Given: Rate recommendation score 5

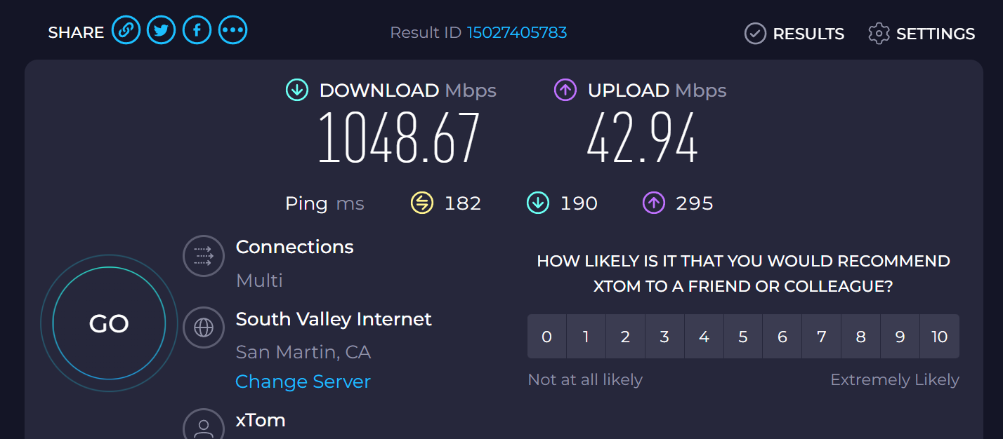Looking at the screenshot, I should pos(743,337).
